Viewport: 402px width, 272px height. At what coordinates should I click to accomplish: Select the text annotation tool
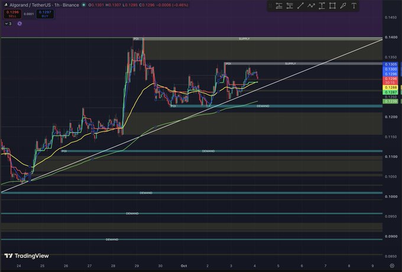[x=354, y=6]
